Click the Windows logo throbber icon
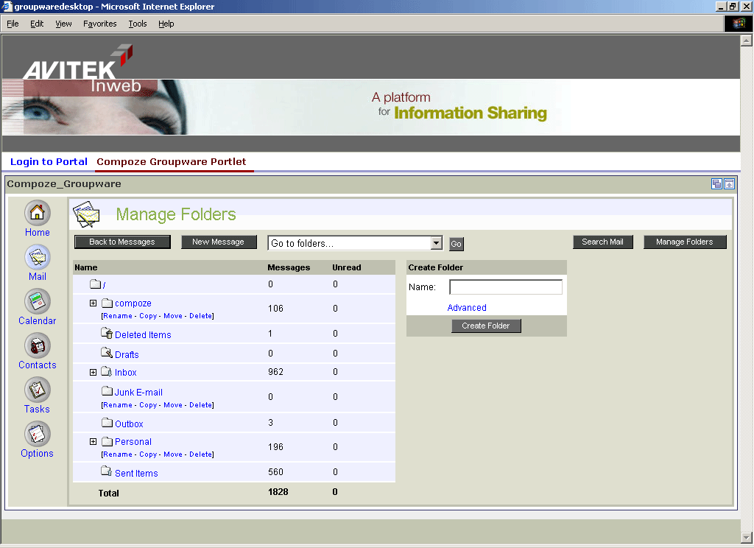The width and height of the screenshot is (754, 548). [x=738, y=24]
